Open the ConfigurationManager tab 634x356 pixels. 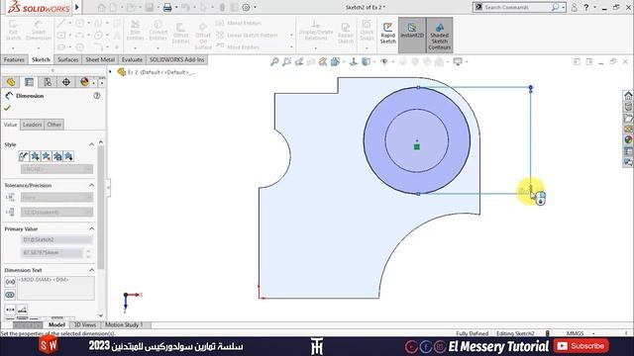(x=48, y=82)
